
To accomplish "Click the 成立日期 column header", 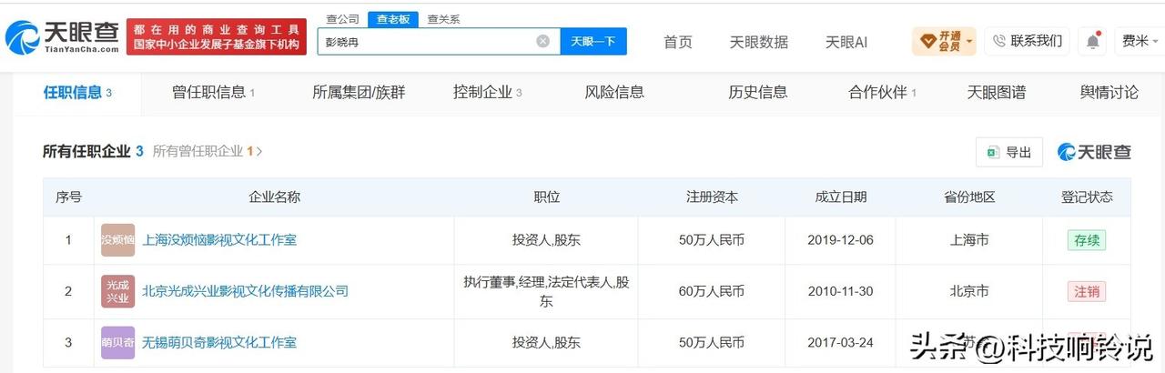I will coord(841,197).
